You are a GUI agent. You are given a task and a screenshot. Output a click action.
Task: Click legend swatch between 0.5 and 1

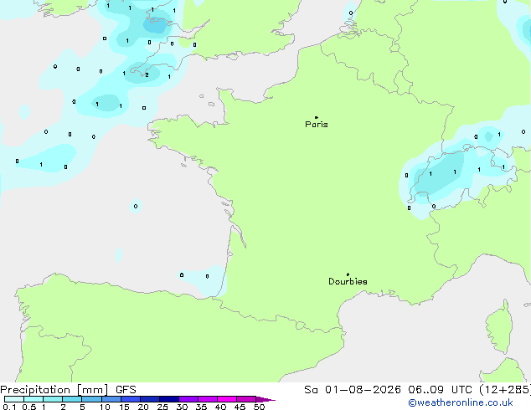point(34,399)
